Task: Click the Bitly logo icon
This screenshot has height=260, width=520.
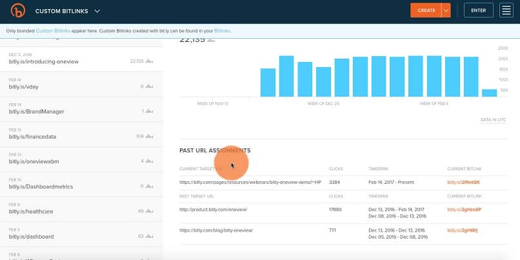Action: pos(18,10)
